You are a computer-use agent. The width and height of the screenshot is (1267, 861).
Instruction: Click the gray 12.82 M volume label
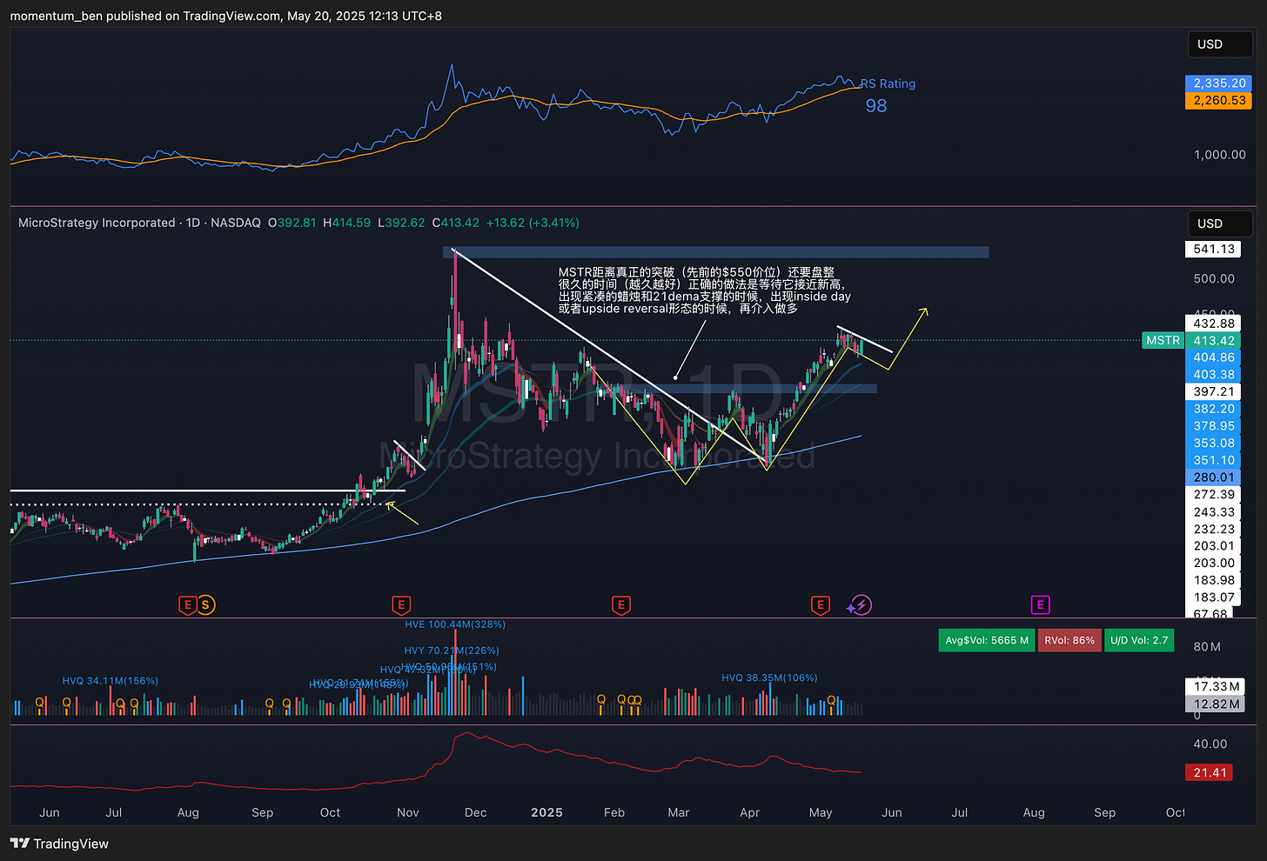[1216, 704]
